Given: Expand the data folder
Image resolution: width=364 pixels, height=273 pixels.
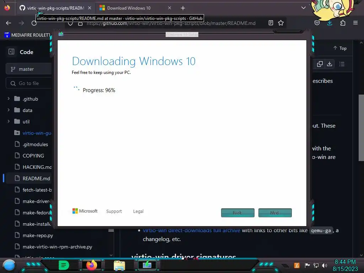Looking at the screenshot, I should [9, 110].
